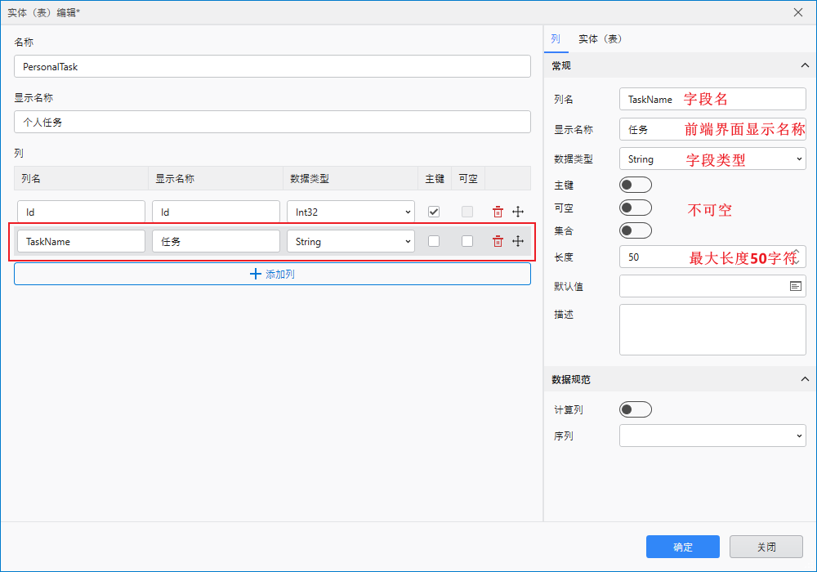Click the move handle for the TaskName row
The image size is (817, 572).
pyautogui.click(x=518, y=241)
